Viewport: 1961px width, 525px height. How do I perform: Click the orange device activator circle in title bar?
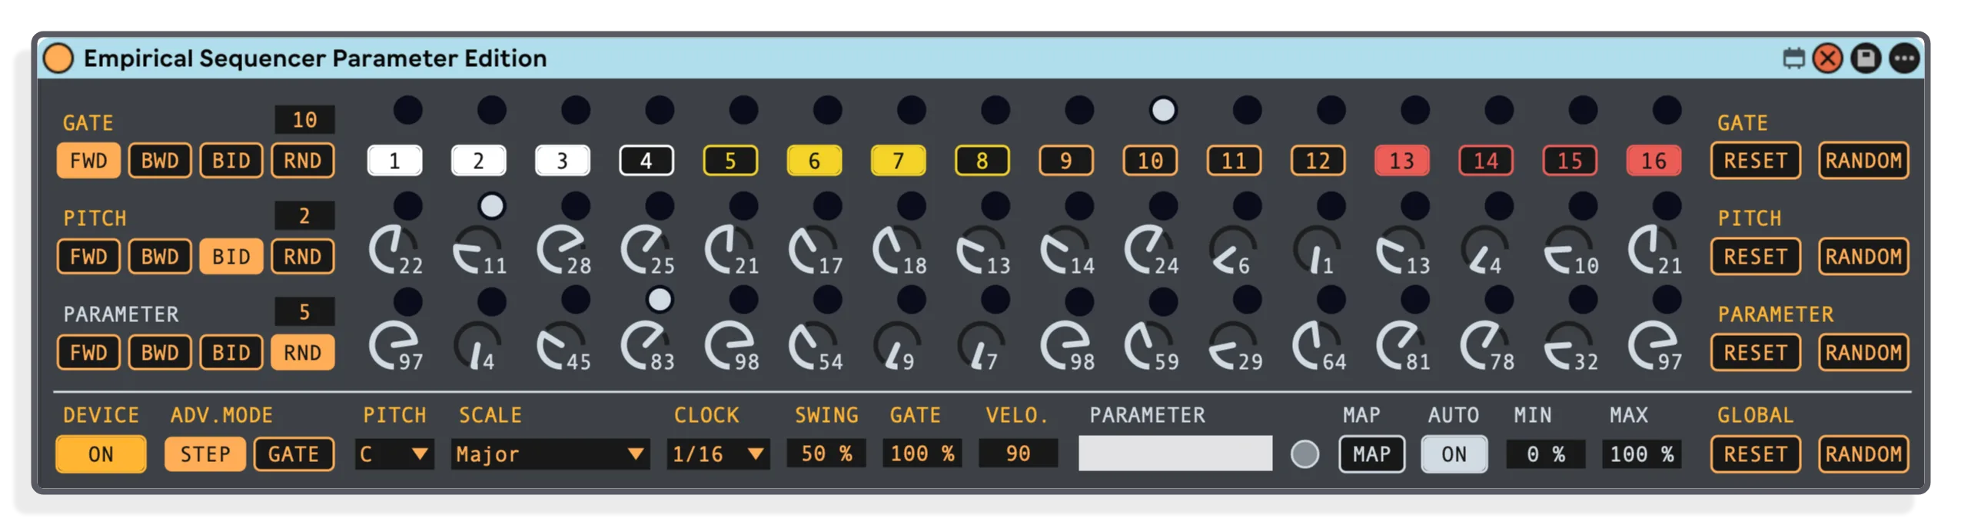(58, 58)
